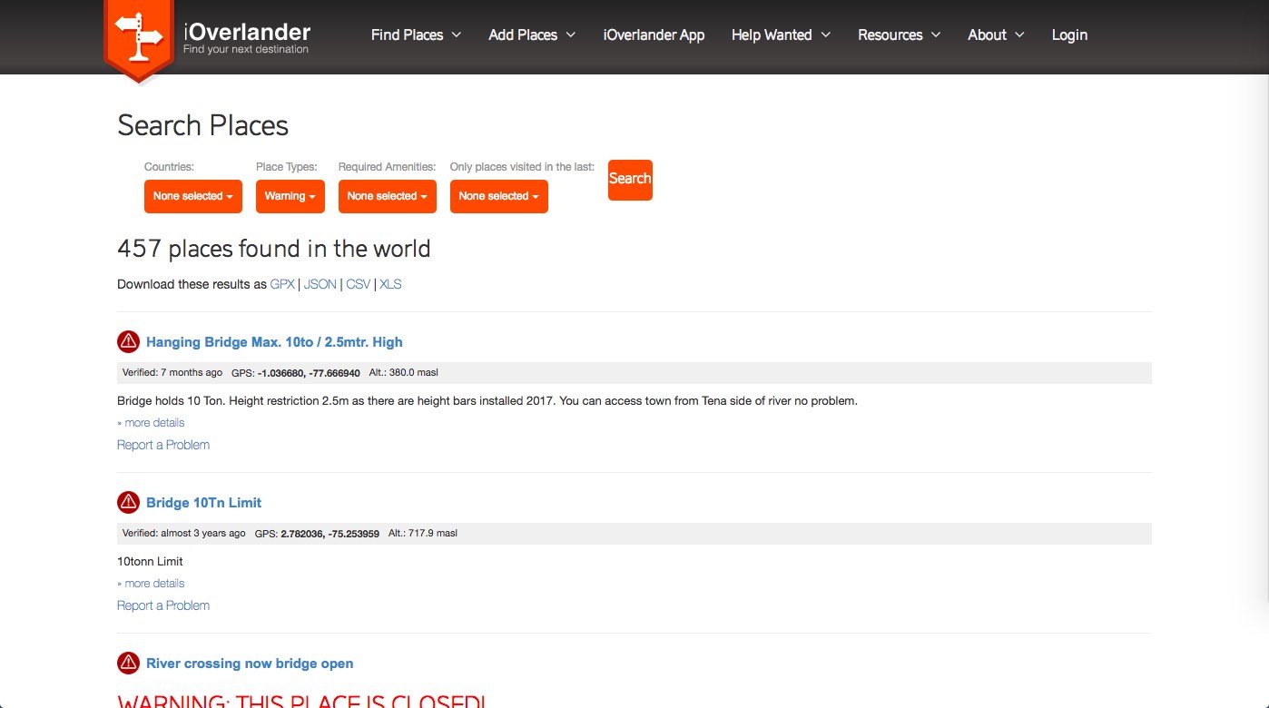Click warning icon beside Bridge 10Tn Limit
This screenshot has height=708, width=1269.
[128, 503]
